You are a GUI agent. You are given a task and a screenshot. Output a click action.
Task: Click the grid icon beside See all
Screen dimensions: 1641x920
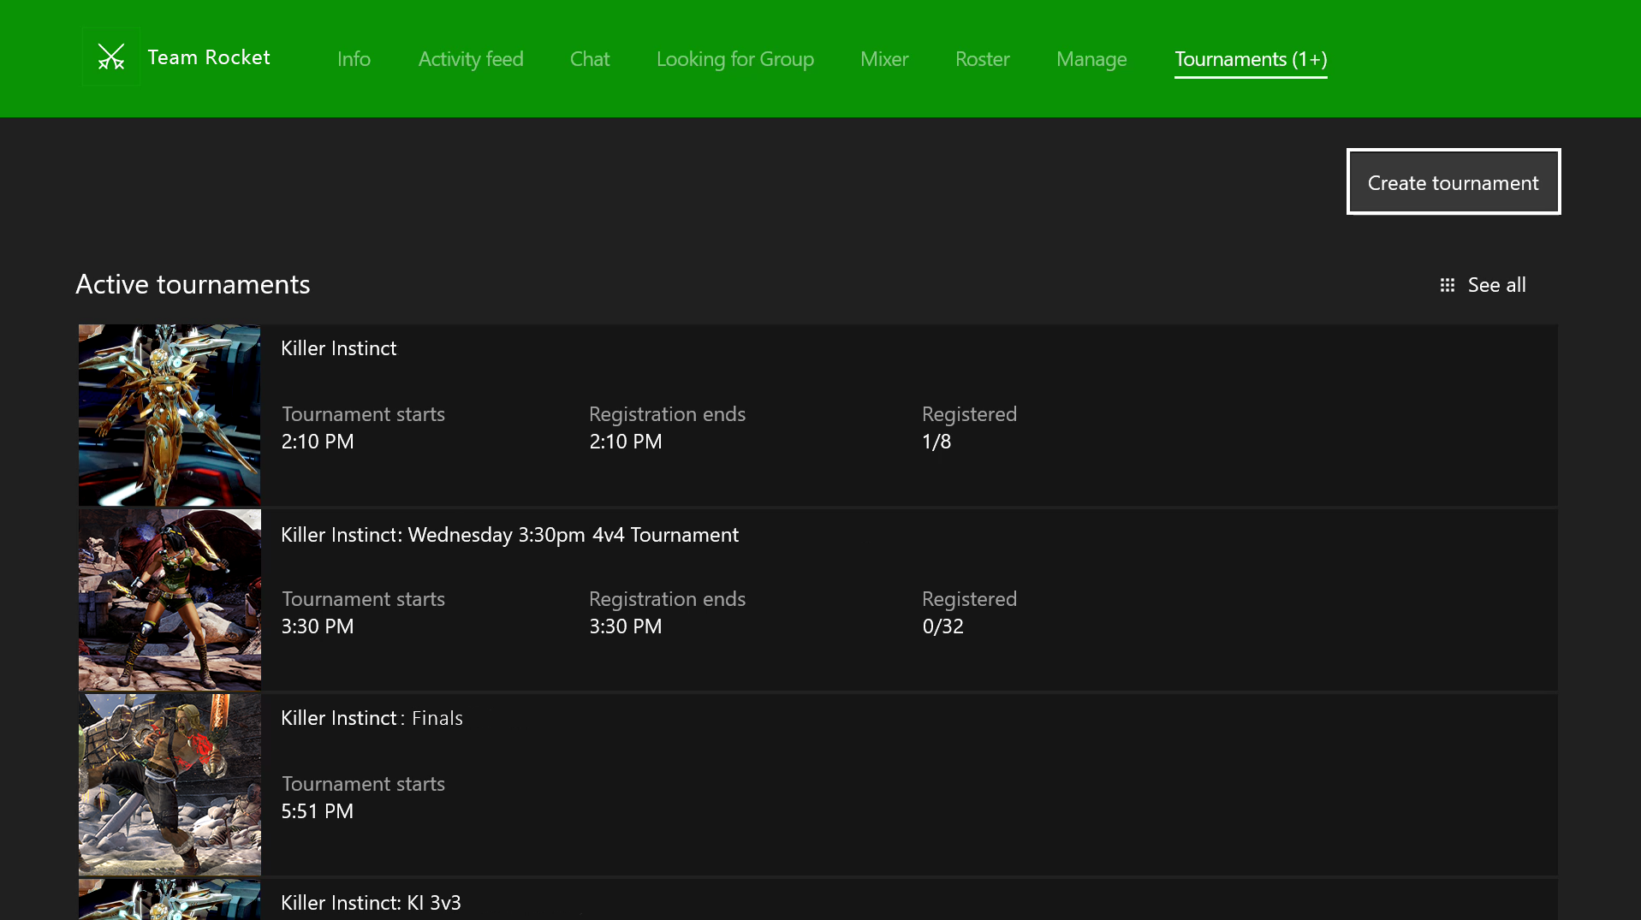[x=1447, y=285]
